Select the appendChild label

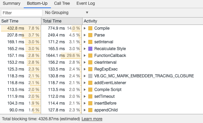pos(106,110)
